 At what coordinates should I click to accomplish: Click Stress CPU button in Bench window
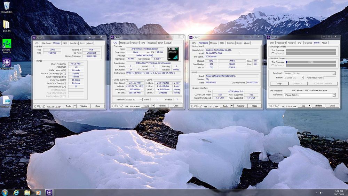coord(298,84)
